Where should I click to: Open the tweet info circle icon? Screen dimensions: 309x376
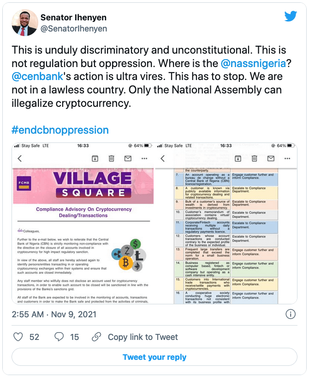point(291,314)
